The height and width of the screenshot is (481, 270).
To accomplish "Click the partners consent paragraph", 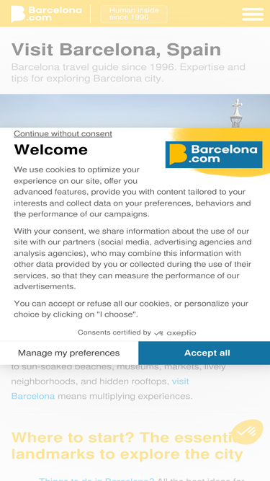I will (x=132, y=259).
